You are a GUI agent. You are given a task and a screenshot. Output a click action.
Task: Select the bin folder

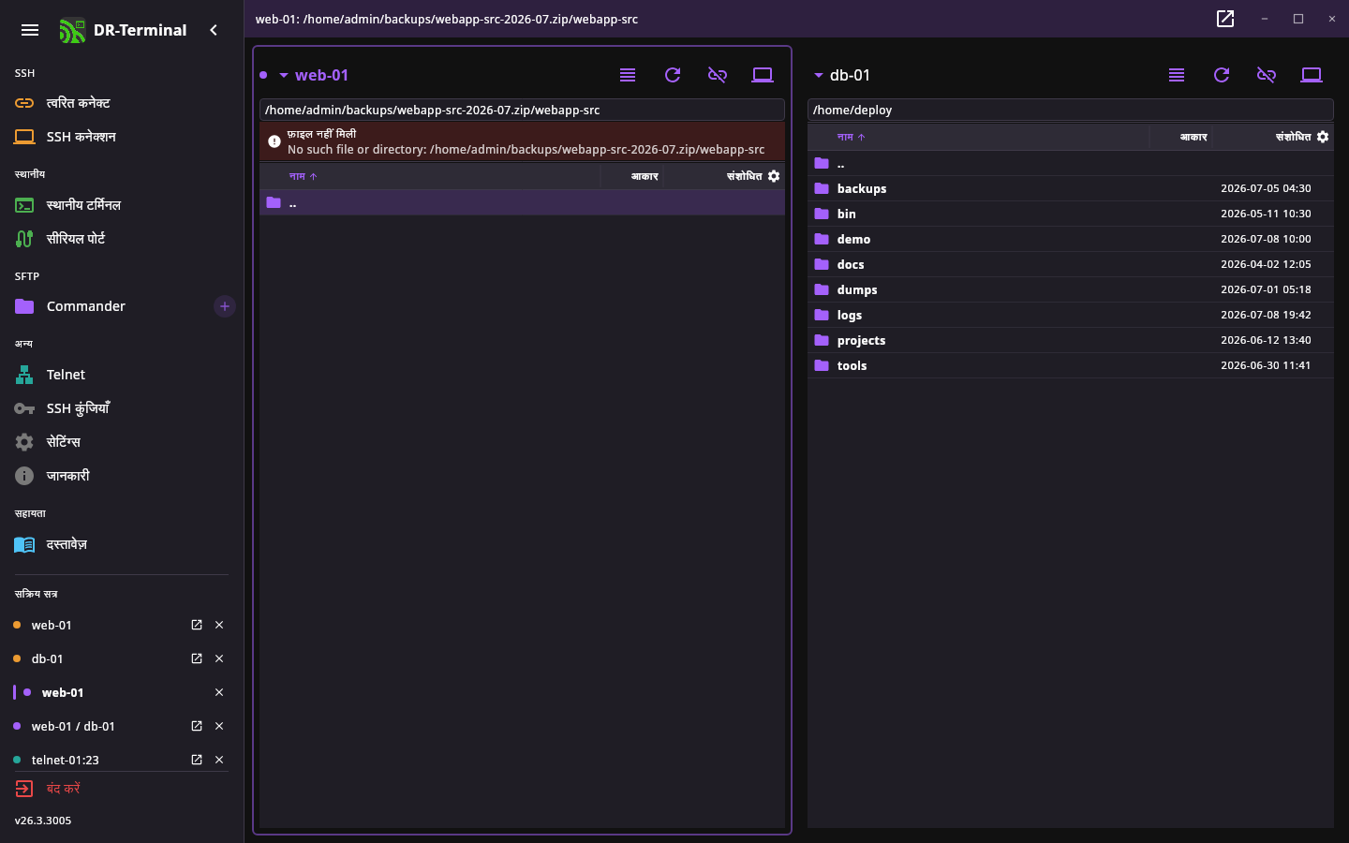pyautogui.click(x=1071, y=214)
